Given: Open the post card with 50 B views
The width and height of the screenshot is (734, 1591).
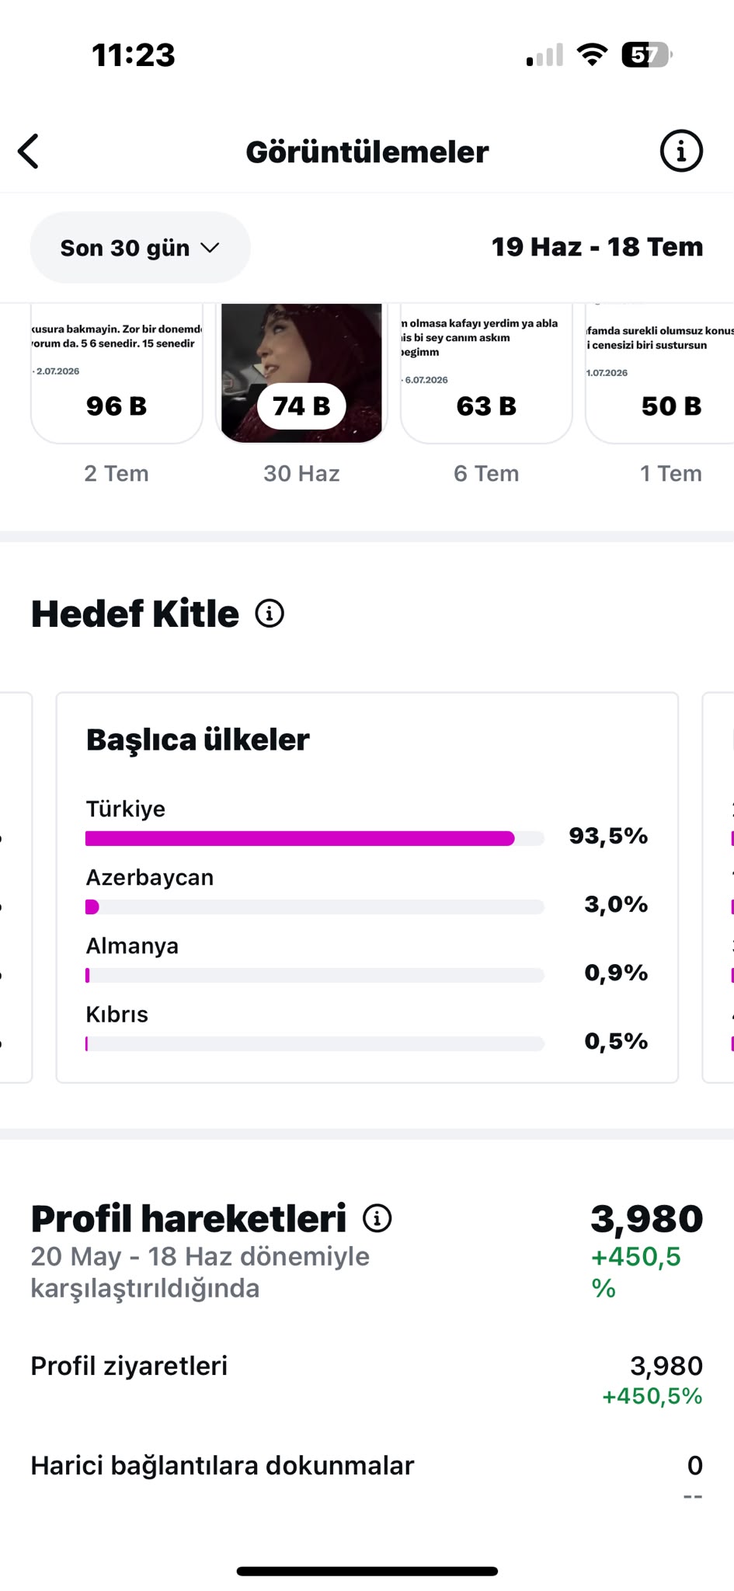Looking at the screenshot, I should [x=659, y=374].
